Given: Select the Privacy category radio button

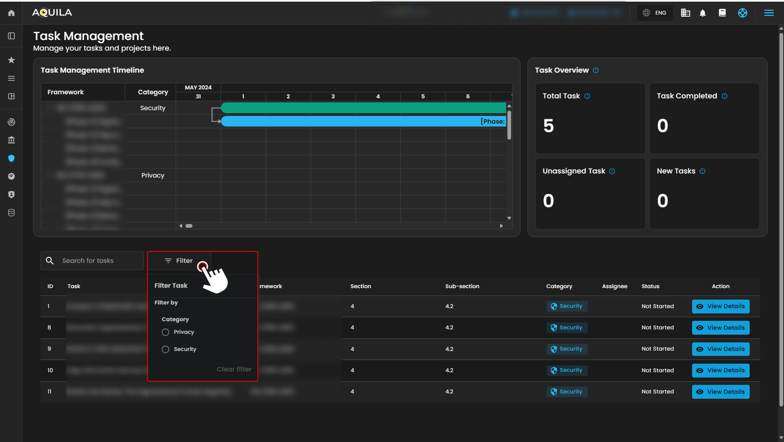Looking at the screenshot, I should tap(165, 332).
